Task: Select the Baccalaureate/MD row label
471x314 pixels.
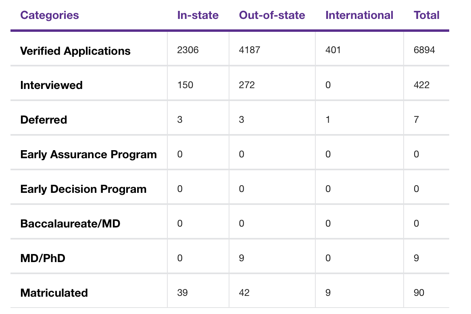Action: click(x=70, y=223)
